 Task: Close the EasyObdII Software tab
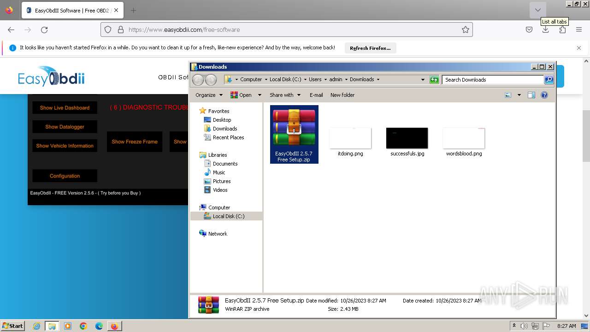(116, 10)
